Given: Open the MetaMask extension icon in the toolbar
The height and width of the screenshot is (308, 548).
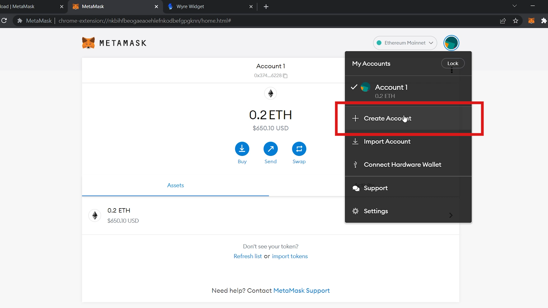Looking at the screenshot, I should (x=531, y=21).
